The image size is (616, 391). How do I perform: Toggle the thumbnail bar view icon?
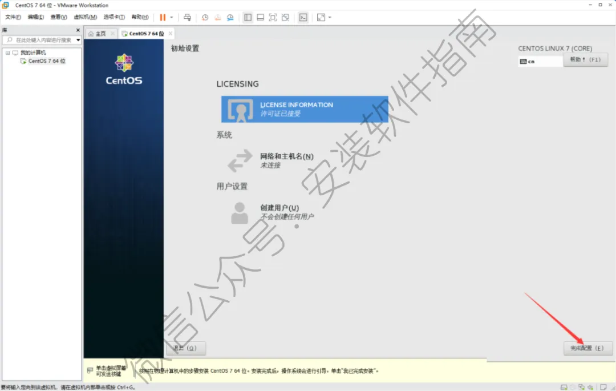[261, 17]
